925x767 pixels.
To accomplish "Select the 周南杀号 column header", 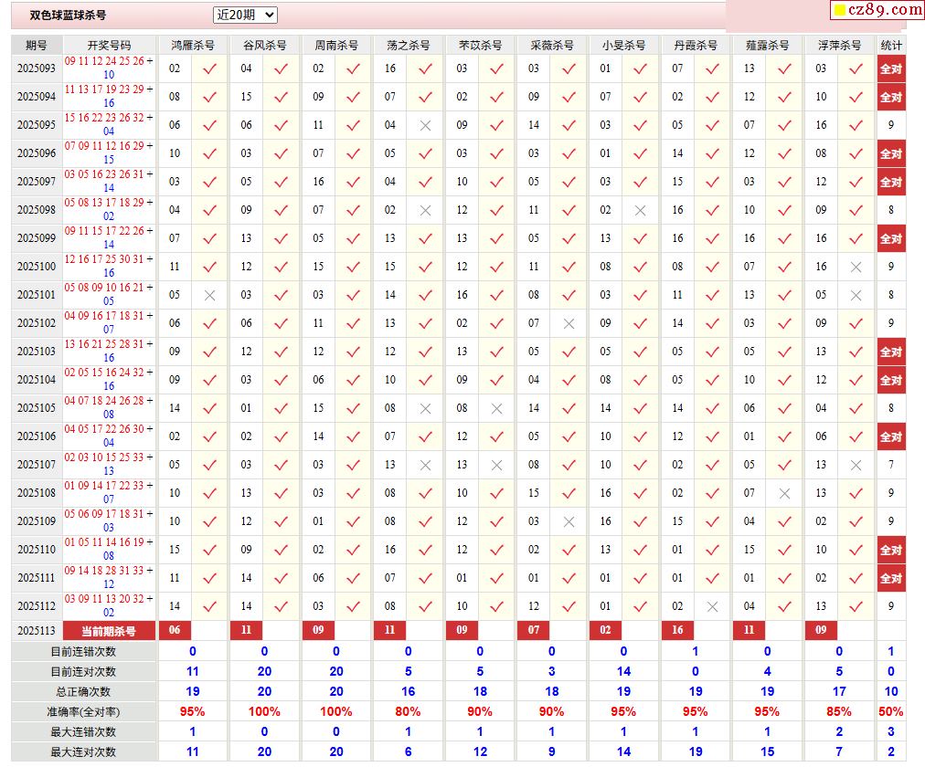I will (x=335, y=45).
